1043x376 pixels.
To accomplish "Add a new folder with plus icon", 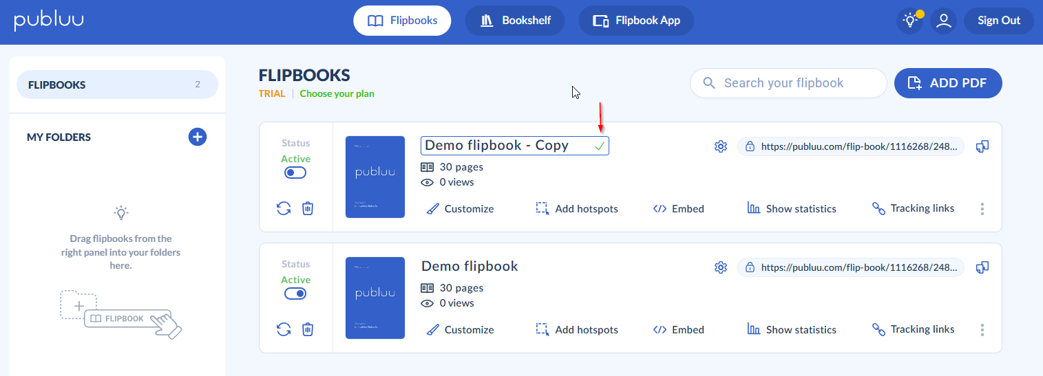I will point(198,137).
